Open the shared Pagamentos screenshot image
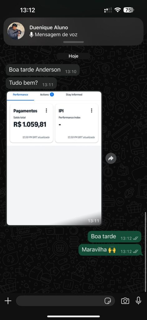147x320 pixels. coord(54,158)
